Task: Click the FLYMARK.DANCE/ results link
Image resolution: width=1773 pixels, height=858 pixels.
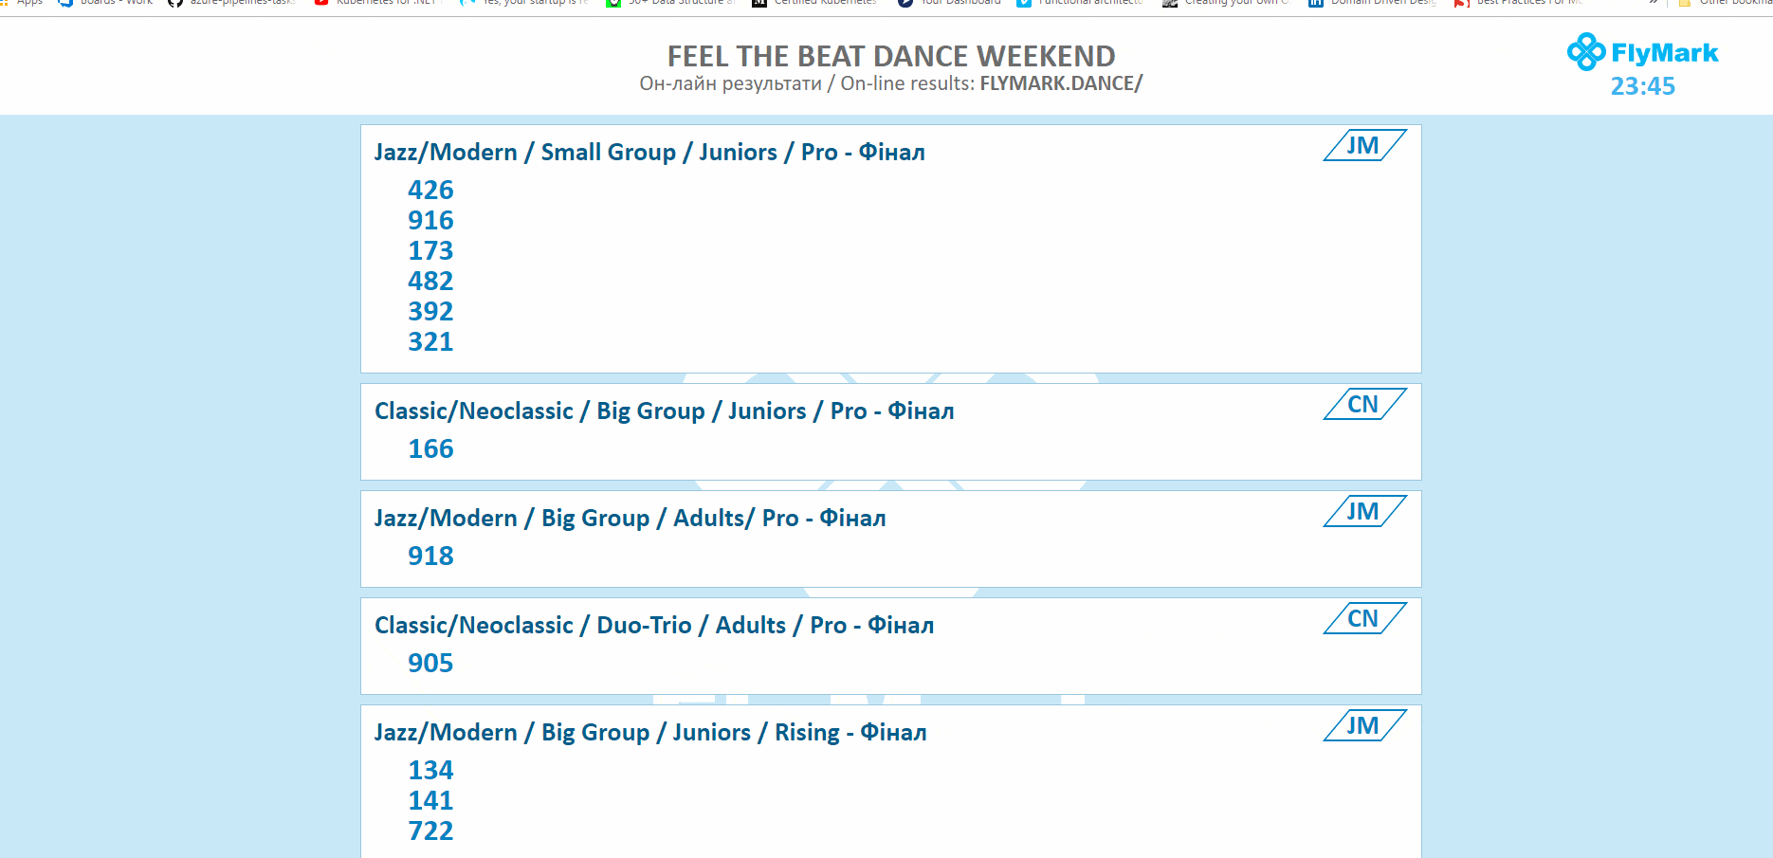Action: (x=1061, y=83)
